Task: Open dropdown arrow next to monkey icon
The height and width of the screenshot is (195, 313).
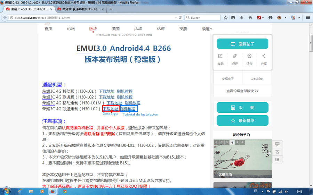Action: 286,18
